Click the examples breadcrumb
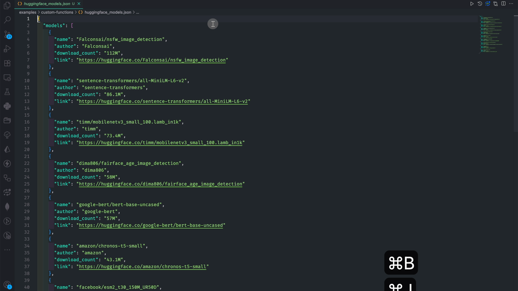The image size is (518, 291). (x=28, y=12)
